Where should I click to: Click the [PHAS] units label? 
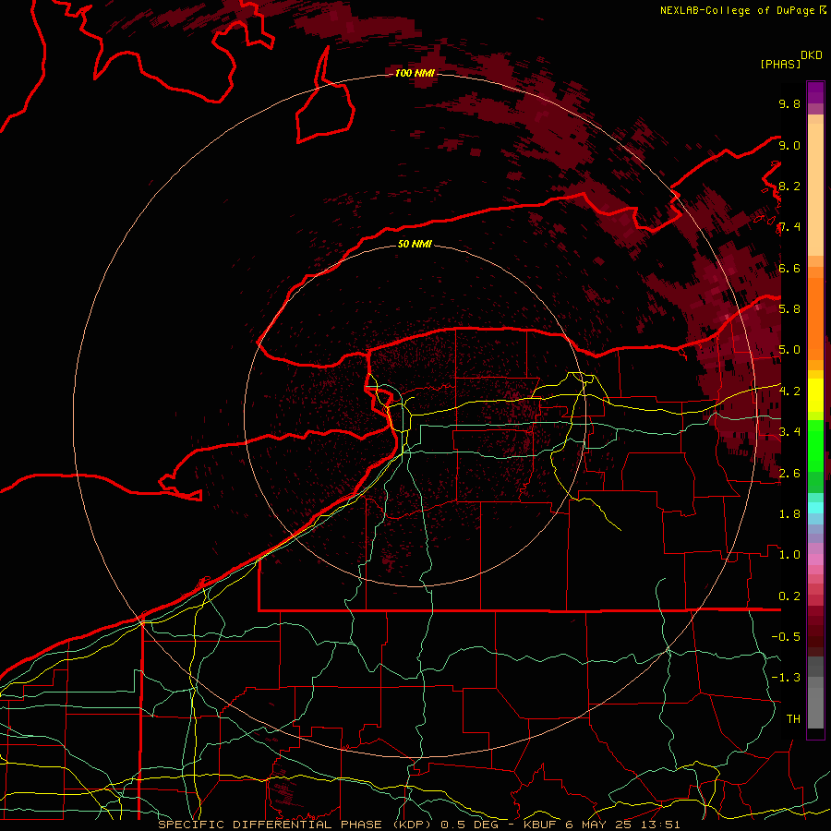[780, 64]
